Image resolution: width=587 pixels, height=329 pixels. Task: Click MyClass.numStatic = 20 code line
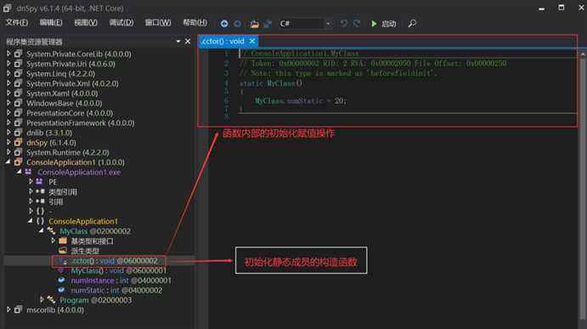301,101
